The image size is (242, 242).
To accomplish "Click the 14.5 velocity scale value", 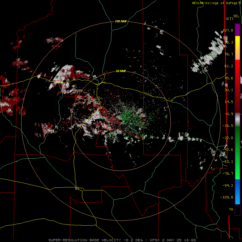I will [229, 102].
